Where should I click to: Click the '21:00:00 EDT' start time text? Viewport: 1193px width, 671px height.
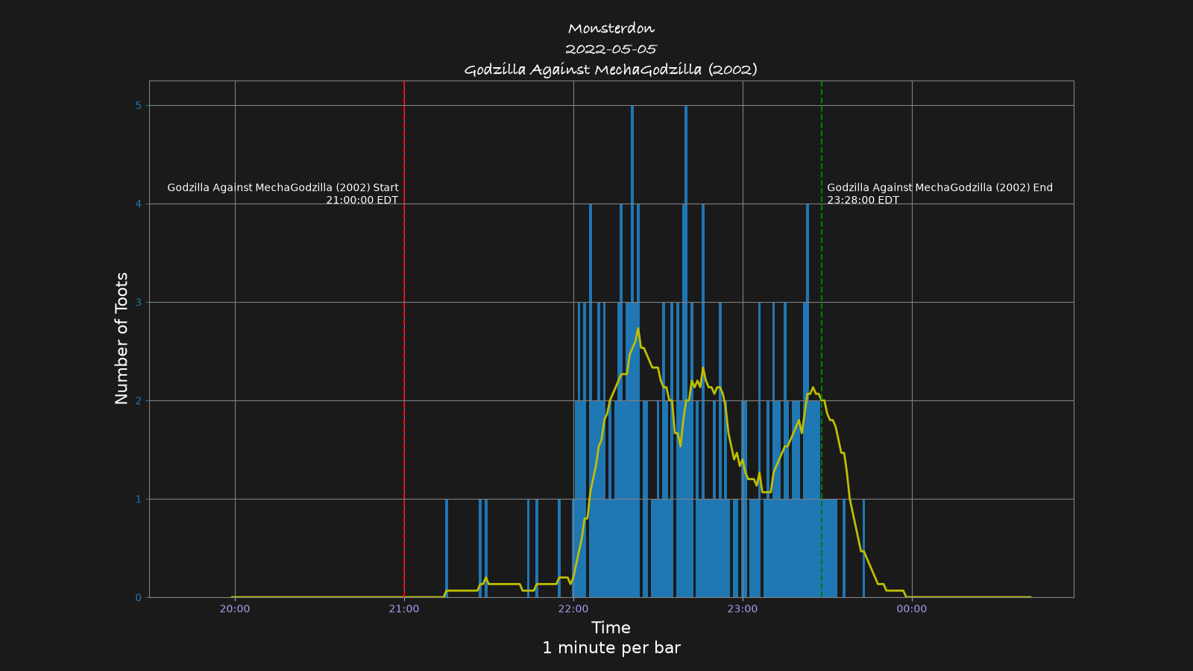click(362, 201)
